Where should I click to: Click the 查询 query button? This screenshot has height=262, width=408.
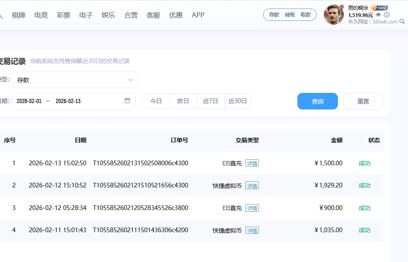coord(317,101)
